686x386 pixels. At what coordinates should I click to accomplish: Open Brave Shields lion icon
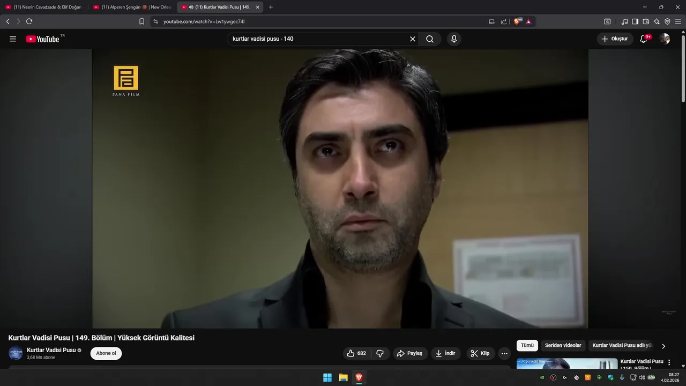[517, 21]
